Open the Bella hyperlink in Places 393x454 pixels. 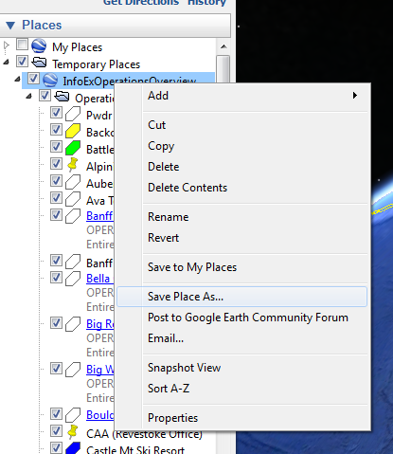tap(99, 279)
